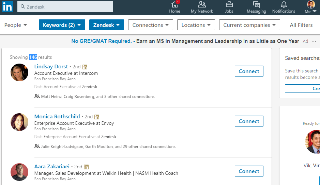The image size is (320, 185).
Task: Expand the Keywords (2) filter
Action: click(x=62, y=25)
